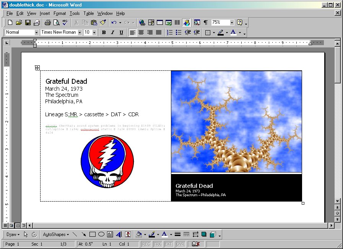Open the Edit menu
The width and height of the screenshot is (343, 249).
click(20, 13)
